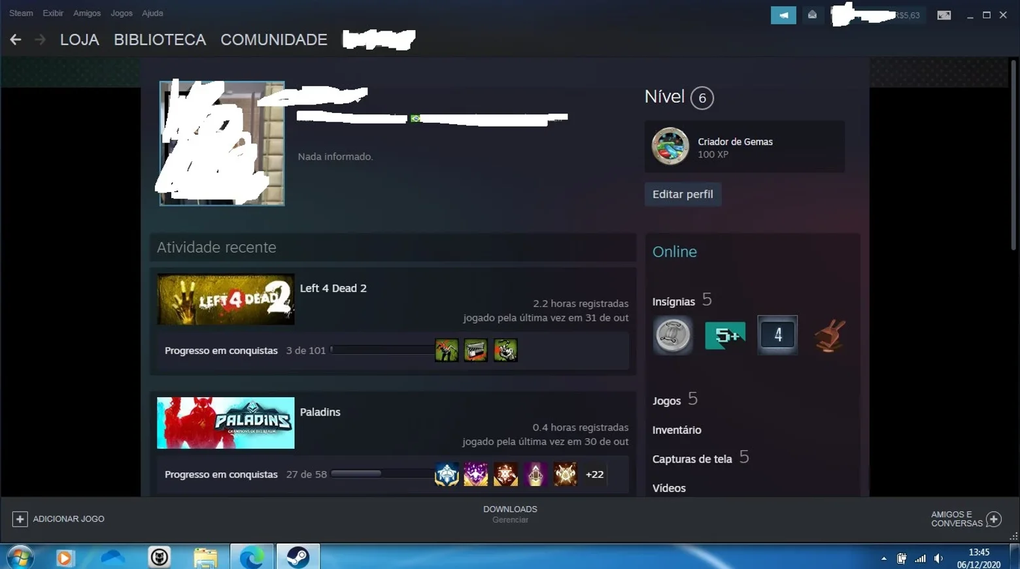Open the Steam menu
The width and height of the screenshot is (1020, 569).
pyautogui.click(x=21, y=13)
